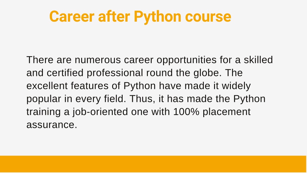Viewport: 307px width, 173px height.
Task: Select the word "opportunities" in first line
Action: (186, 60)
